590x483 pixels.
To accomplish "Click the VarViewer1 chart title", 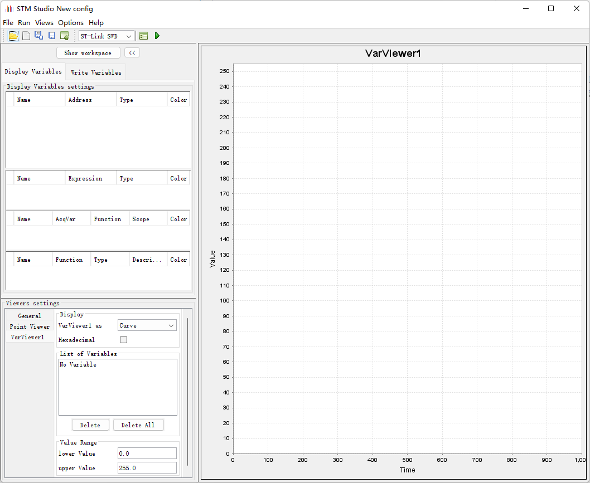I will (x=393, y=53).
